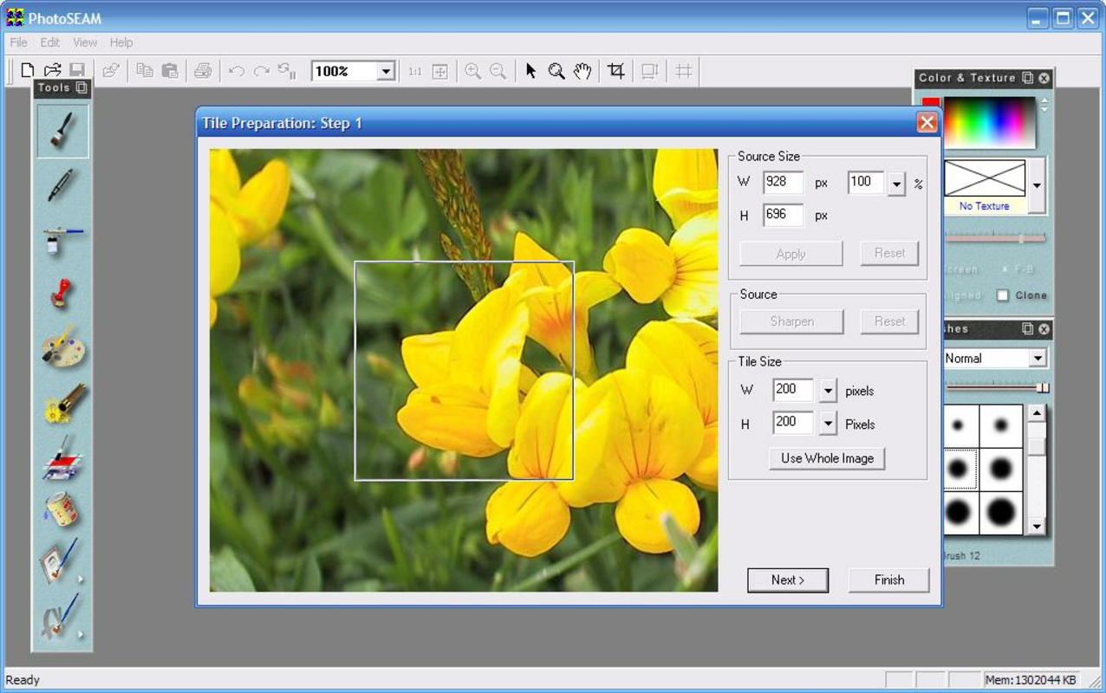Open a file using the folder icon
This screenshot has width=1106, height=693.
pos(53,71)
